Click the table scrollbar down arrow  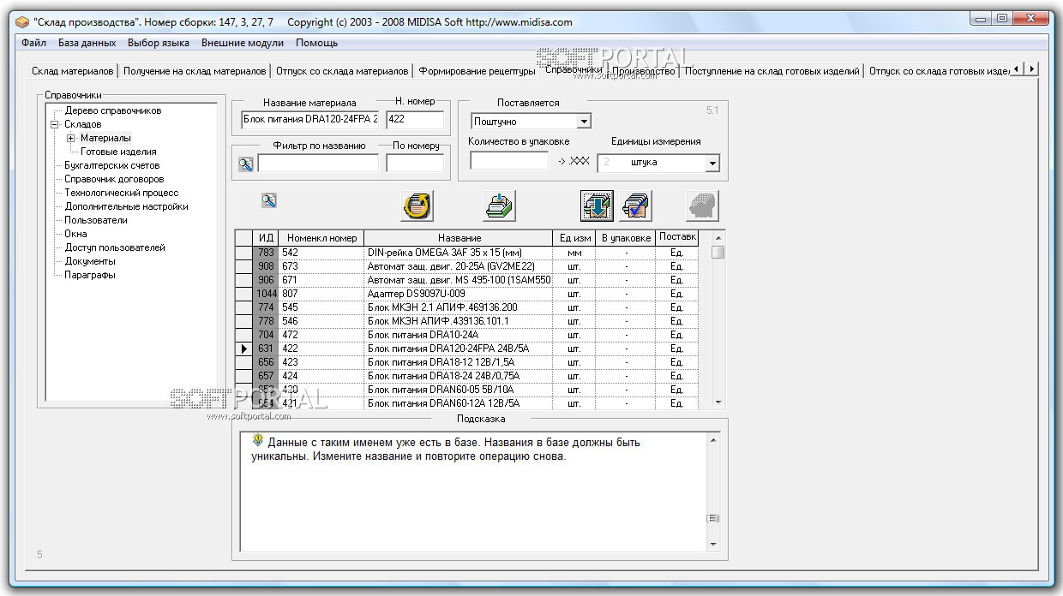pyautogui.click(x=718, y=402)
